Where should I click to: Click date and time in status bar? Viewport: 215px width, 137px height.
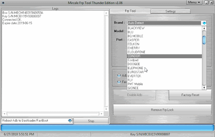pos(19,134)
